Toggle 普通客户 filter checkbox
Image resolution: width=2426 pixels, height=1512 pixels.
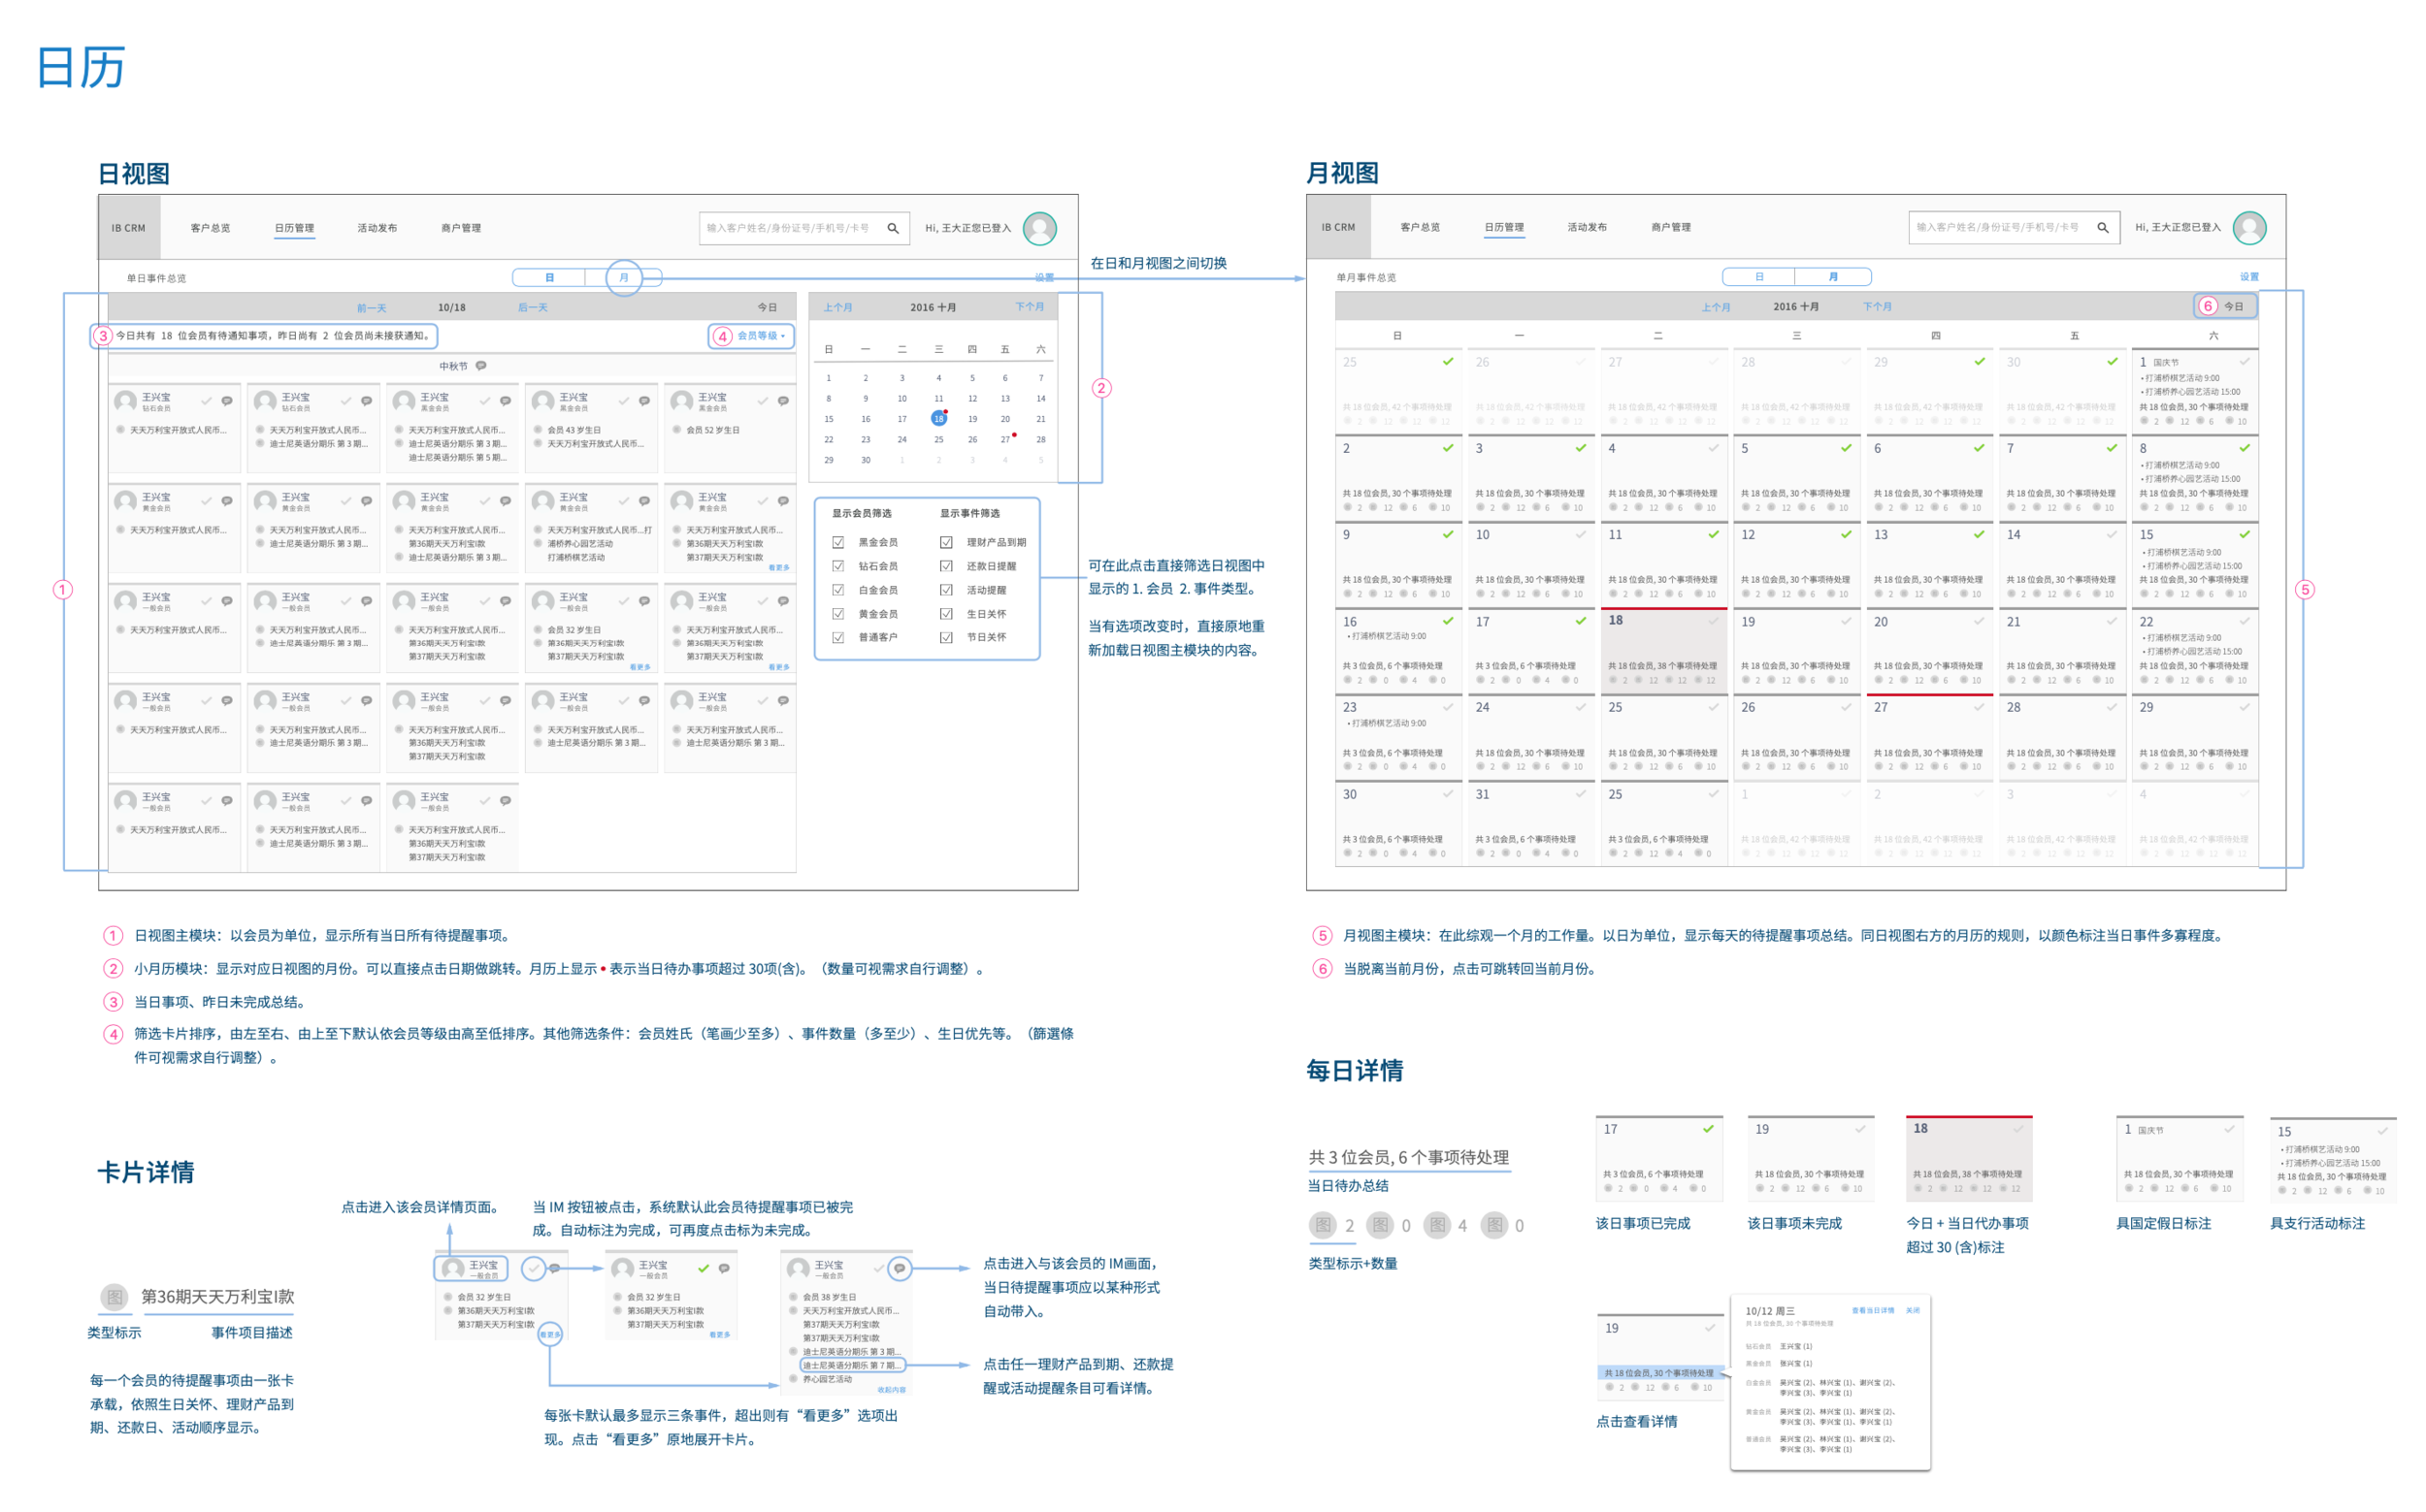click(x=837, y=637)
